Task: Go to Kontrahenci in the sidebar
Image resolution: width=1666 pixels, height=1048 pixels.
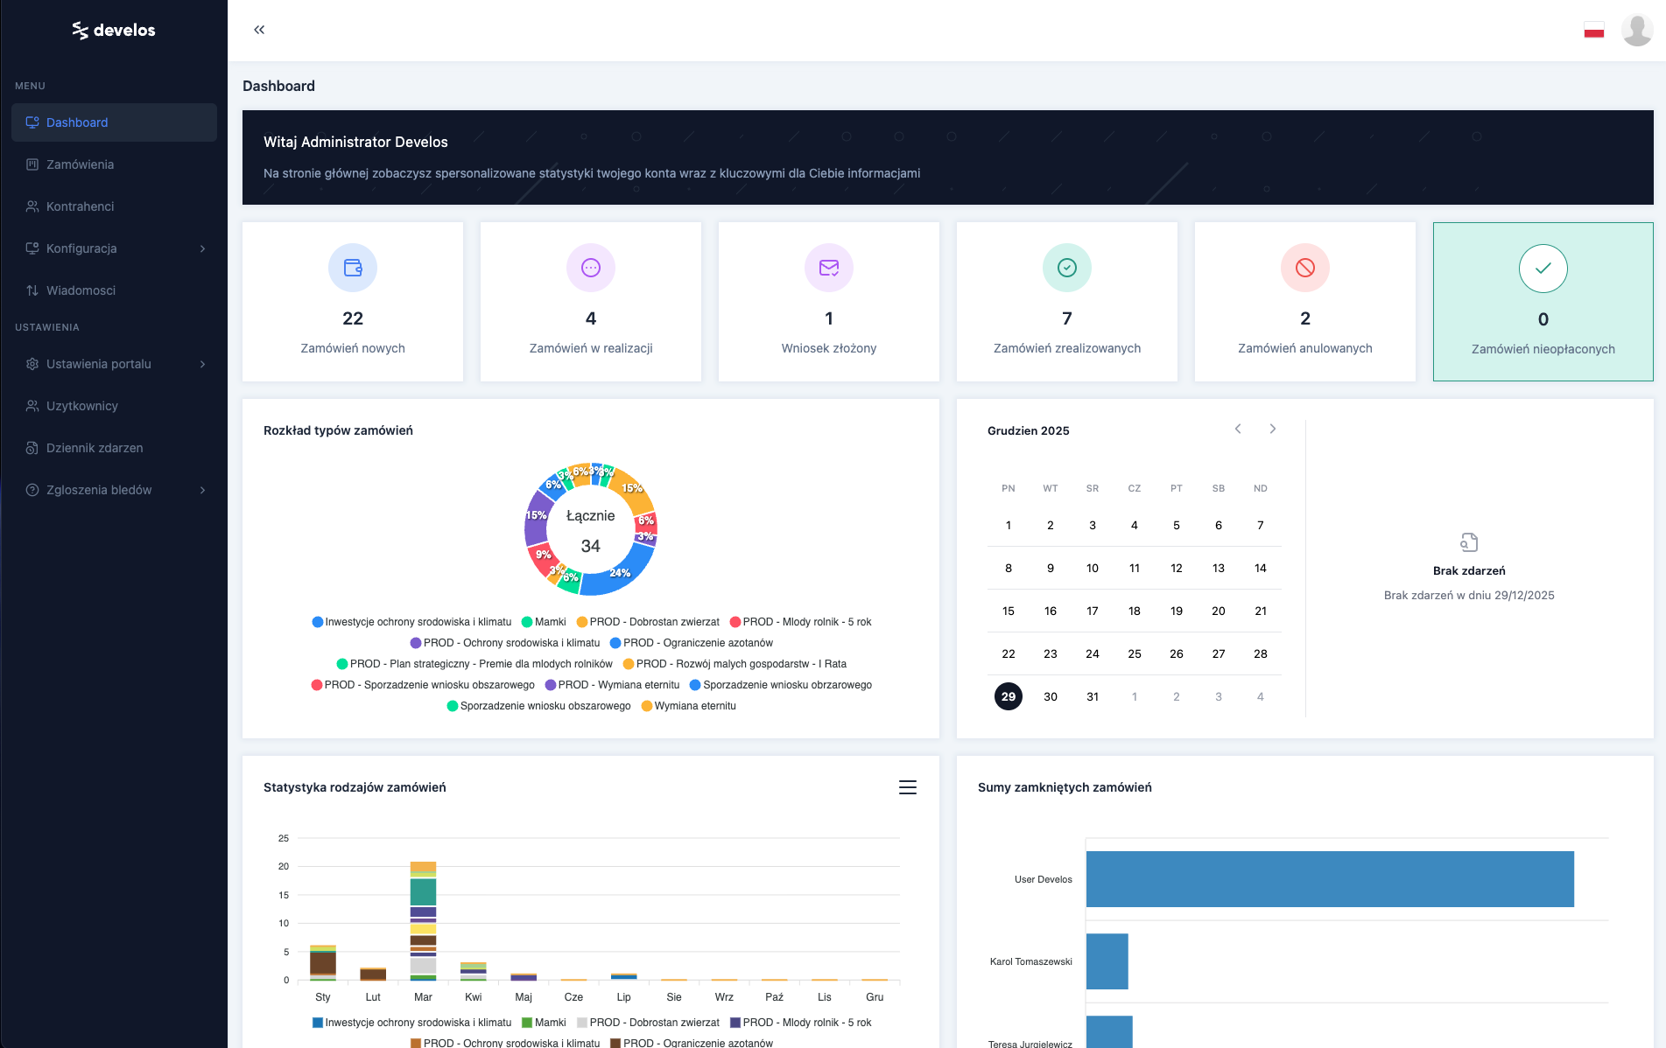Action: pyautogui.click(x=80, y=206)
